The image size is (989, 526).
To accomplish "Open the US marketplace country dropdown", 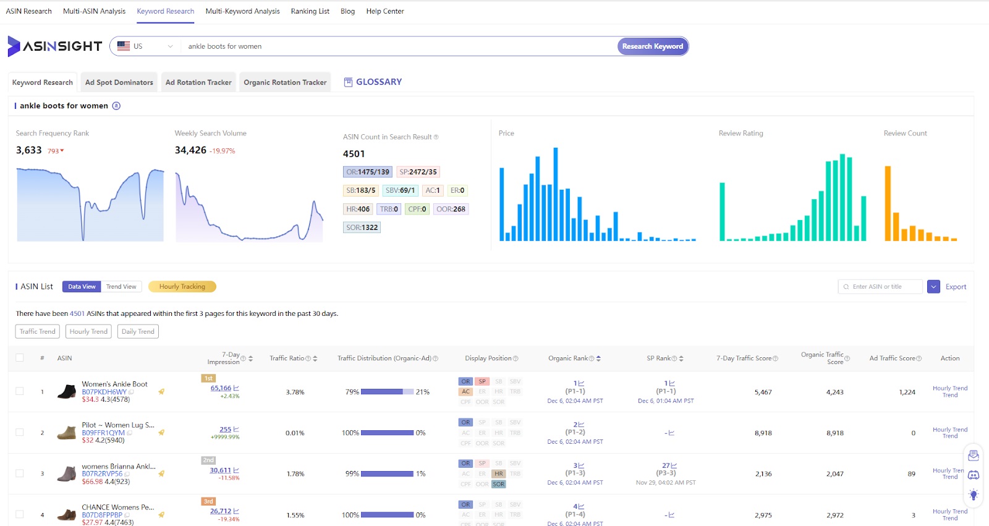I will (145, 46).
